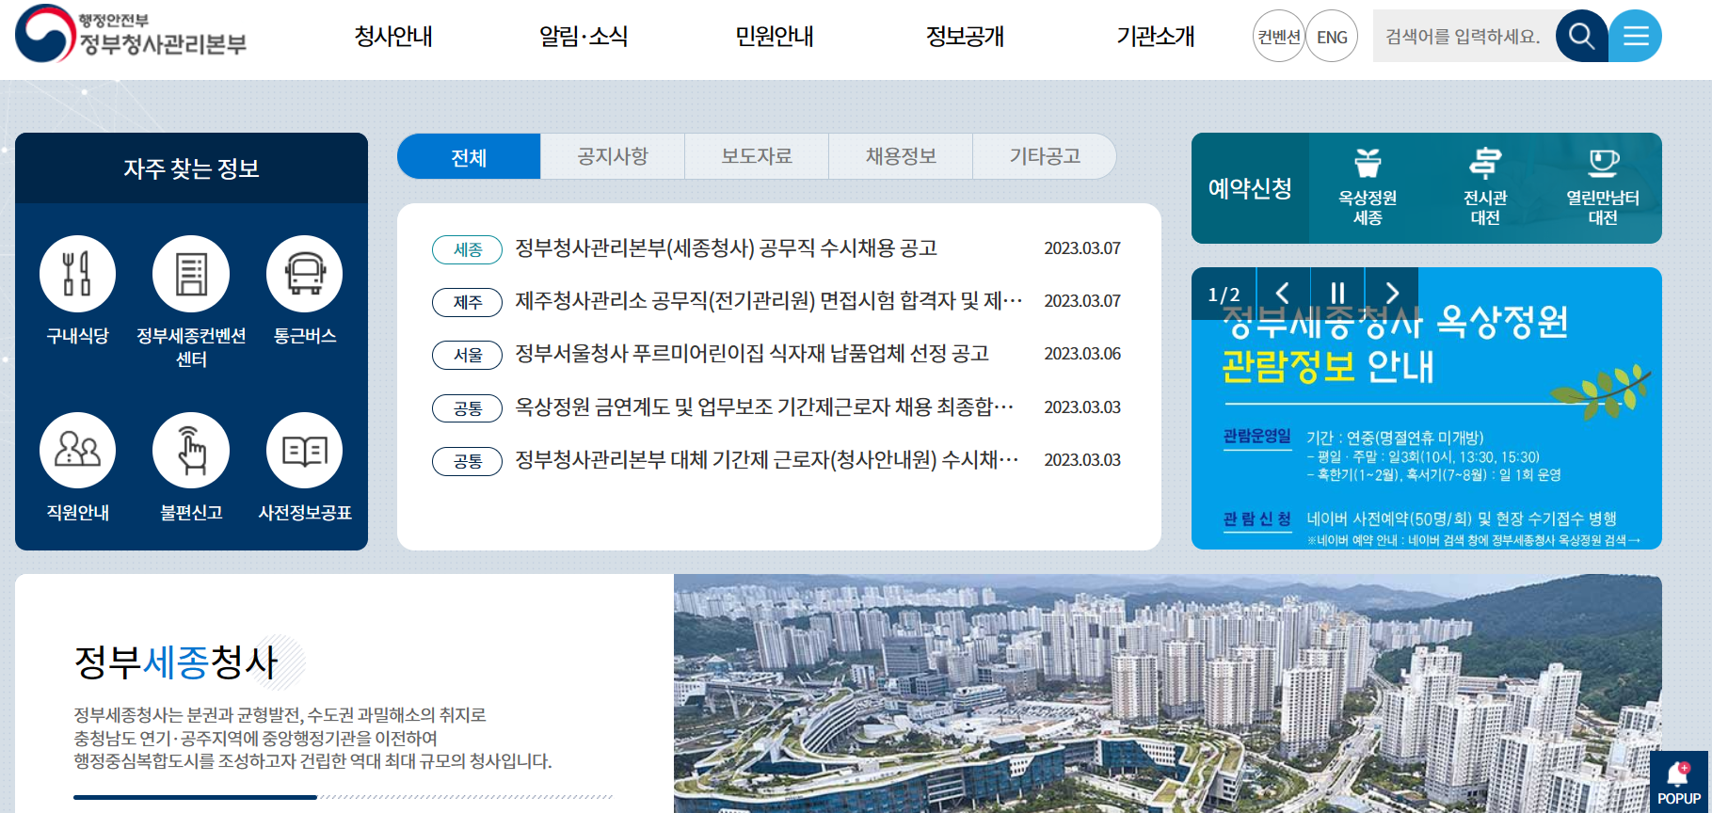Switch to the 기타공고 tab
Viewport: 1712px width, 813px height.
coord(1045,156)
